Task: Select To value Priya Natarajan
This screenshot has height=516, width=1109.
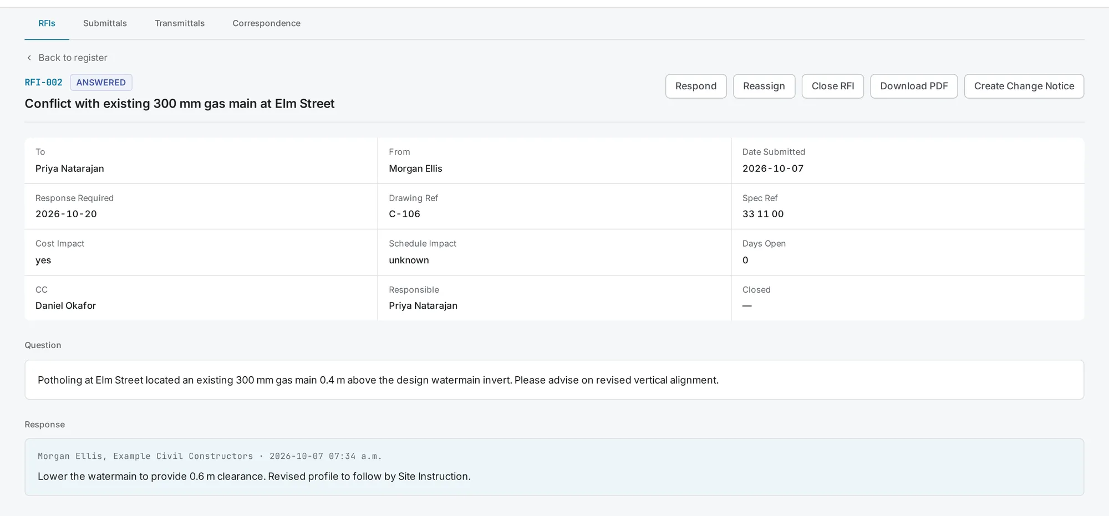Action: coord(70,168)
